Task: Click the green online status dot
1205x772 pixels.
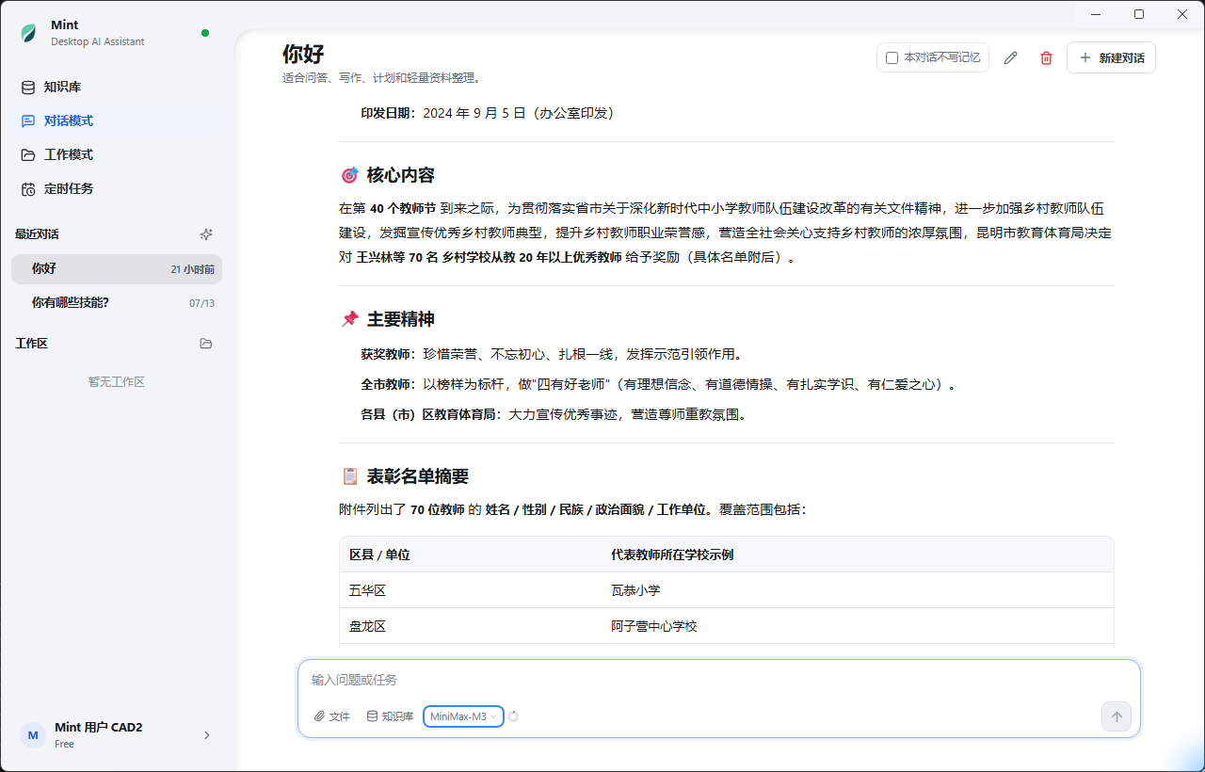Action: pos(205,33)
